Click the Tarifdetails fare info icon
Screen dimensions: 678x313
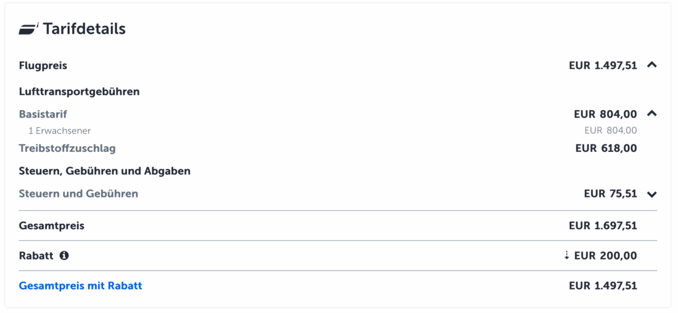[28, 29]
